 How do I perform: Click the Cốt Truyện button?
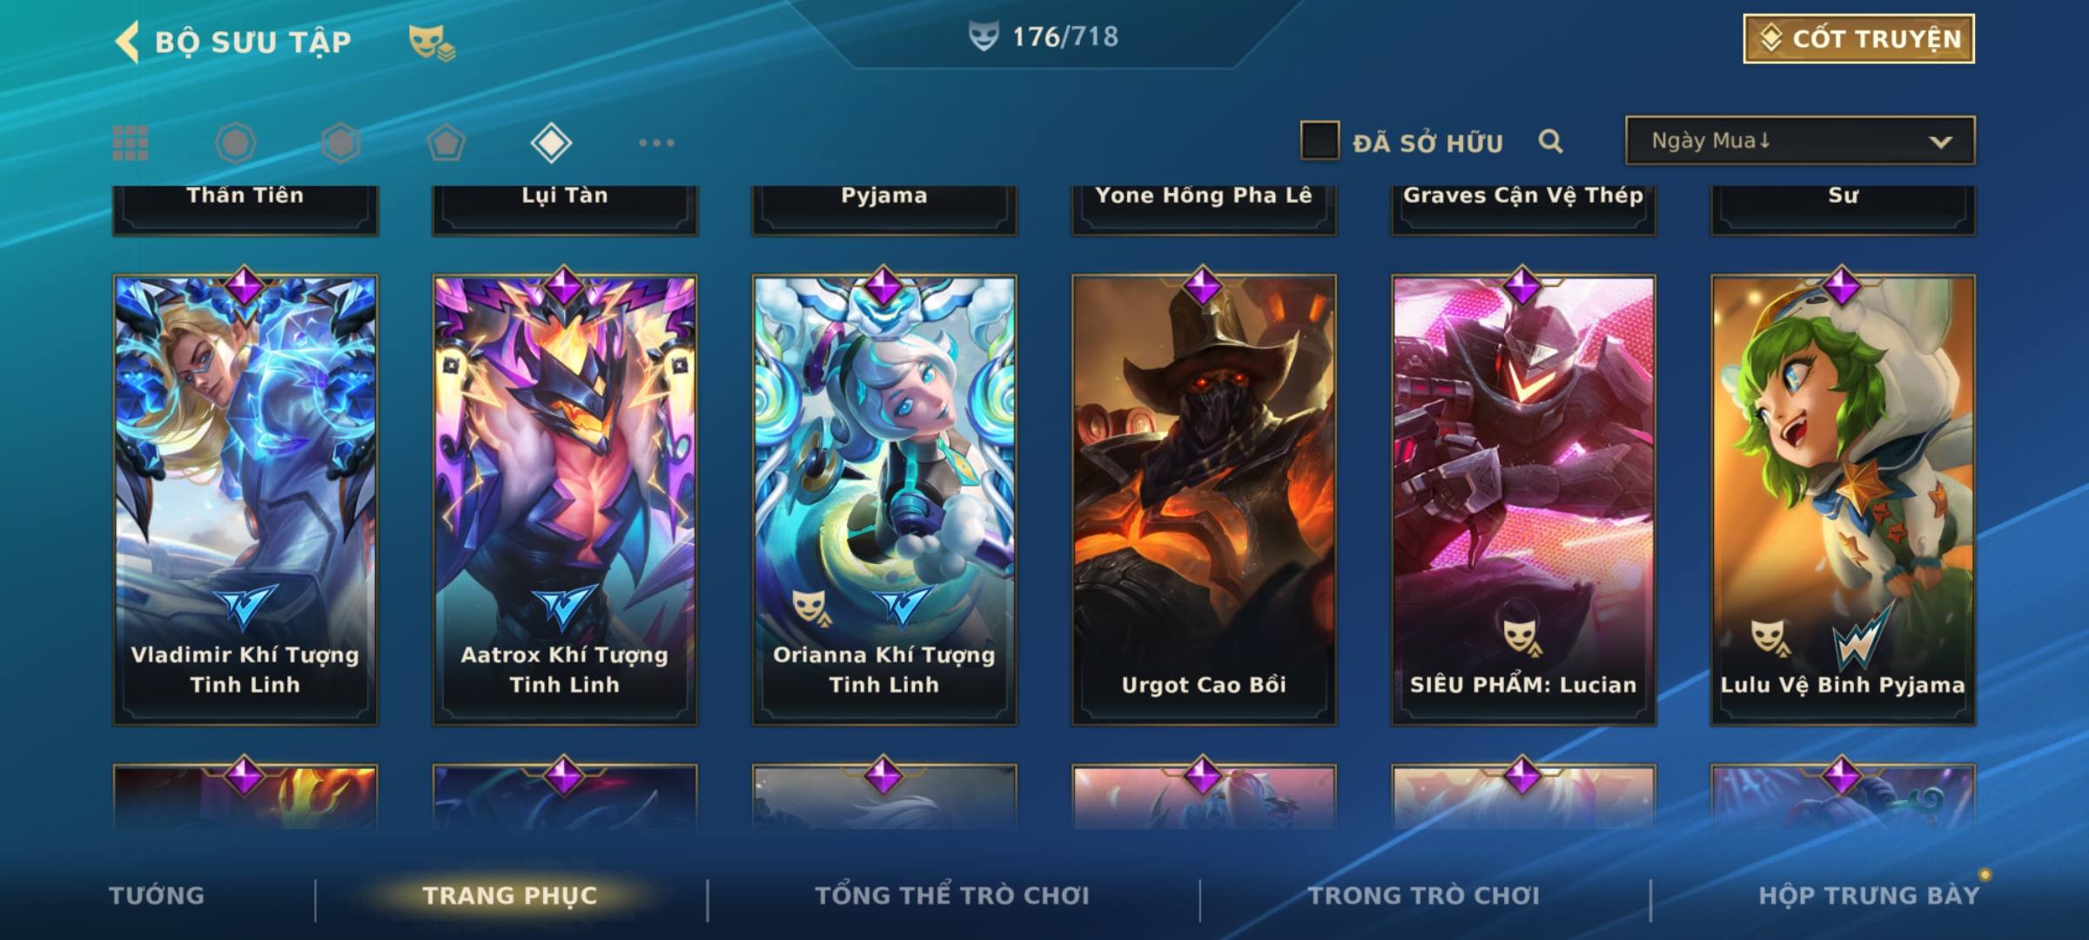click(1858, 39)
